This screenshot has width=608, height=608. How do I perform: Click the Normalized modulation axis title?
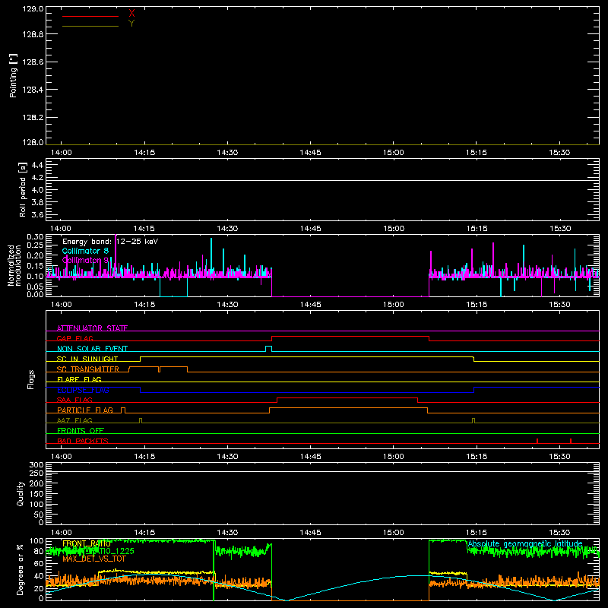14,265
